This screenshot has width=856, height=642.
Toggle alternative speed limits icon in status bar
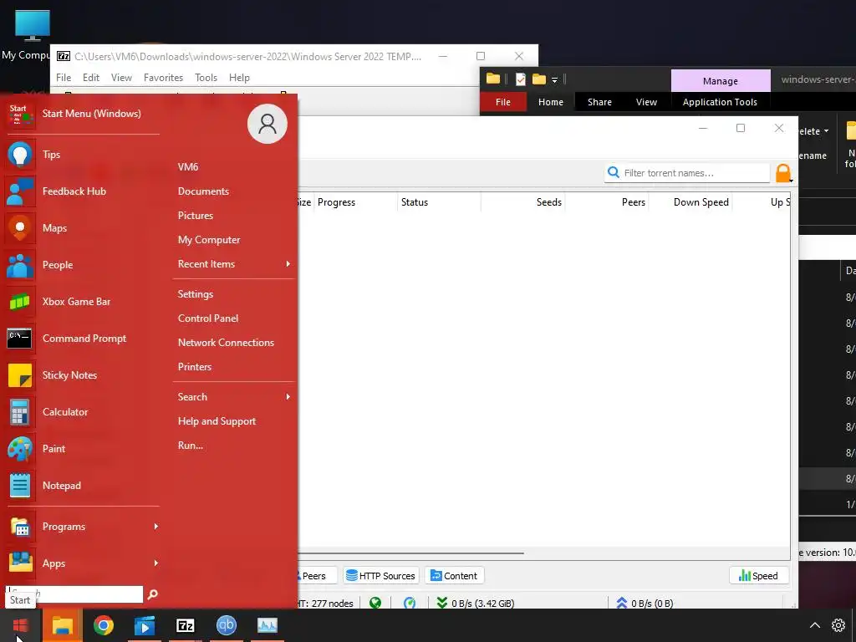410,604
